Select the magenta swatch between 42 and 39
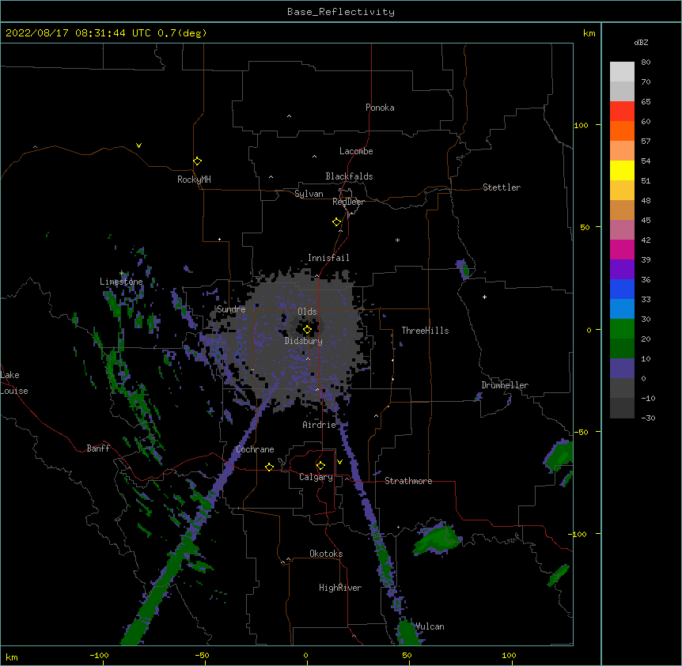This screenshot has height=666, width=682. [622, 249]
